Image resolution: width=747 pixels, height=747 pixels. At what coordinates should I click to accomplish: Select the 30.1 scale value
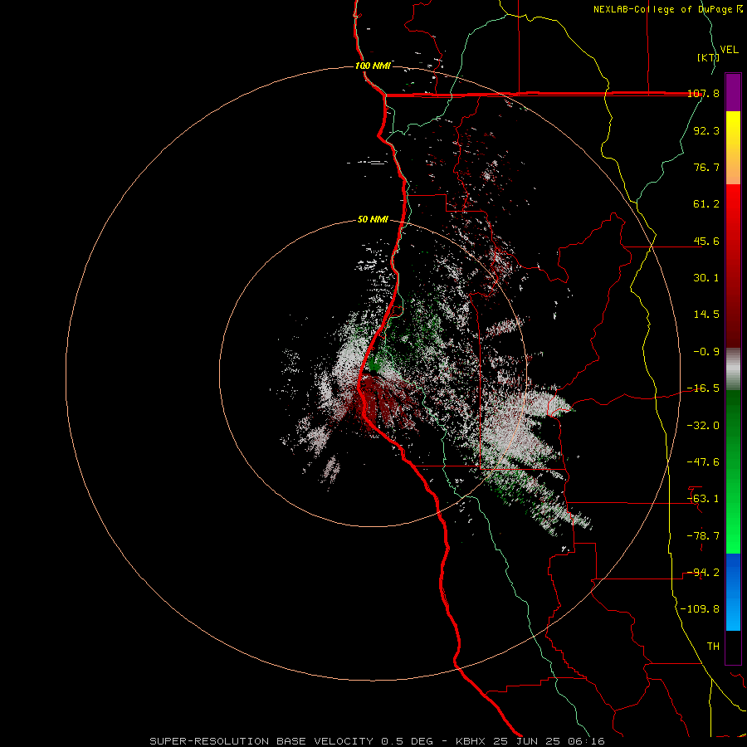coord(706,278)
